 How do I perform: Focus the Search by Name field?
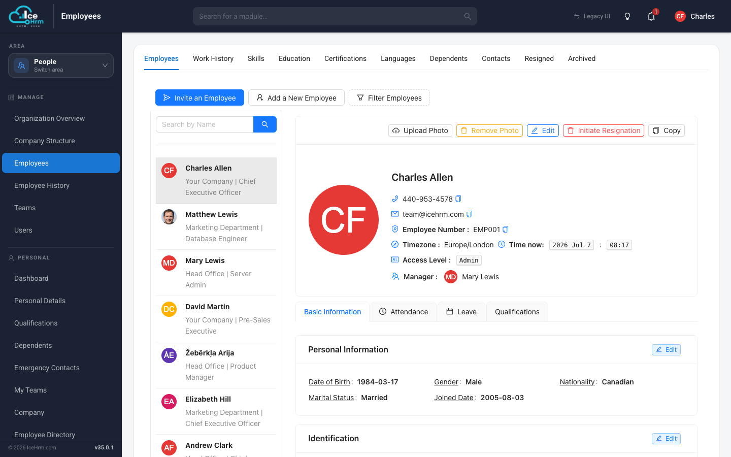(205, 124)
